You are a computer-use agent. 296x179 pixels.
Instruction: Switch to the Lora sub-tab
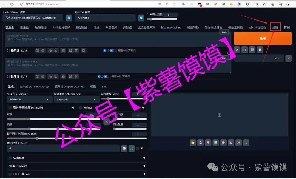[105, 87]
